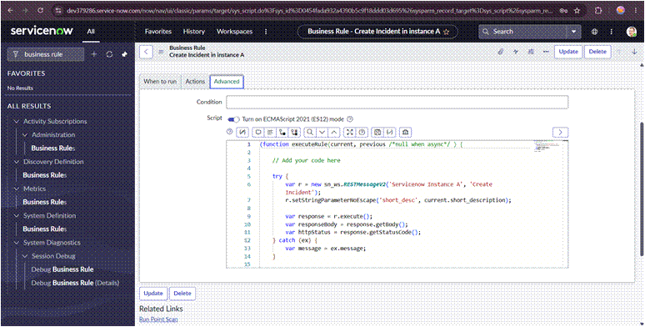This screenshot has width=645, height=327.
Task: Click the globe icon in the top banner
Action: pos(594,32)
